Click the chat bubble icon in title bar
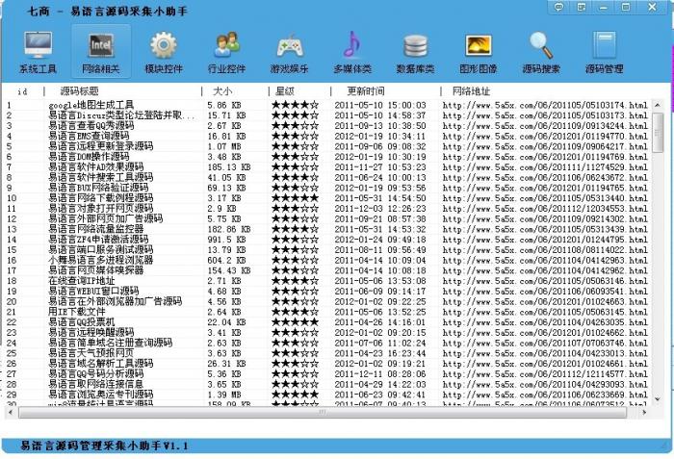 coord(558,7)
